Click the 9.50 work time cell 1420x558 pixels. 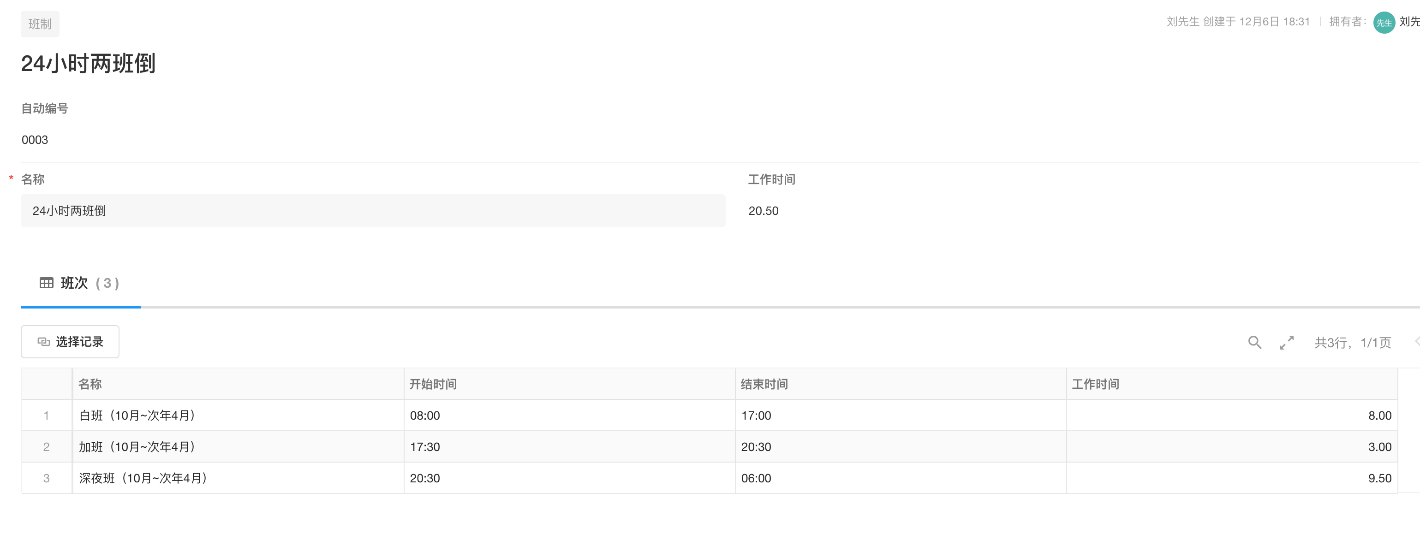pos(1379,478)
